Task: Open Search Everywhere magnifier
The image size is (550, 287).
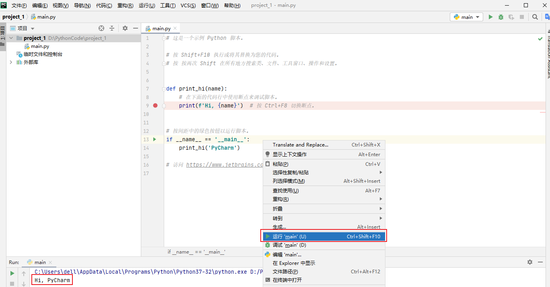Action: (x=535, y=17)
